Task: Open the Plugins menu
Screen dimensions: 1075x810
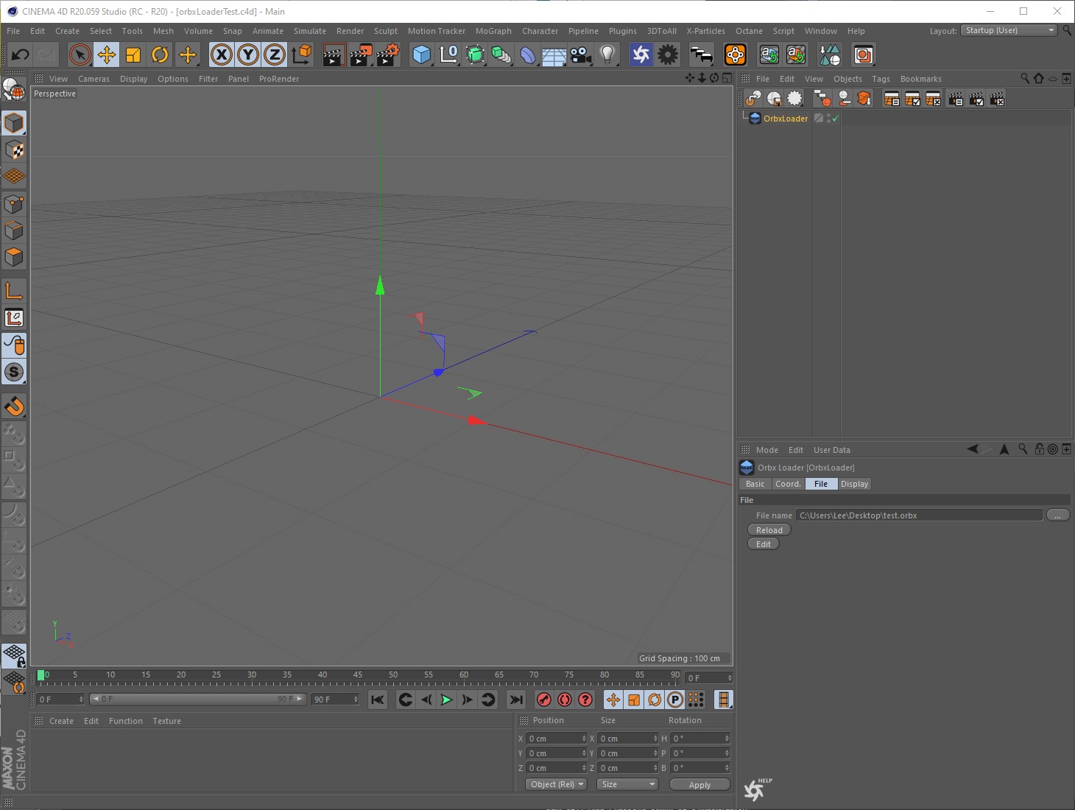Action: [622, 31]
